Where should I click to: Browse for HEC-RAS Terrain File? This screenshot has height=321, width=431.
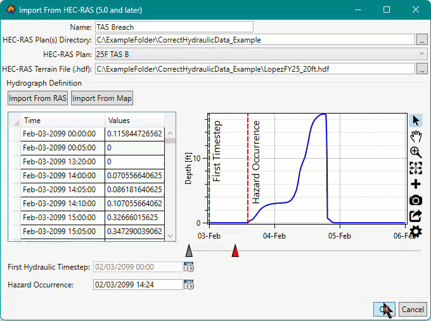[x=422, y=69]
